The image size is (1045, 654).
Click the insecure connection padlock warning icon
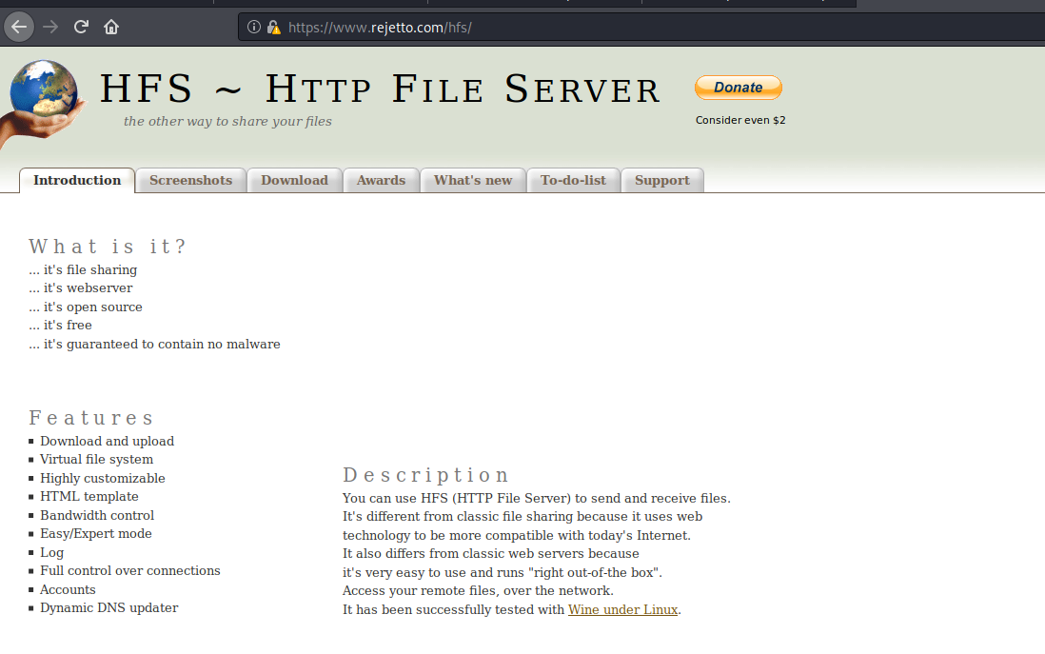(x=273, y=28)
